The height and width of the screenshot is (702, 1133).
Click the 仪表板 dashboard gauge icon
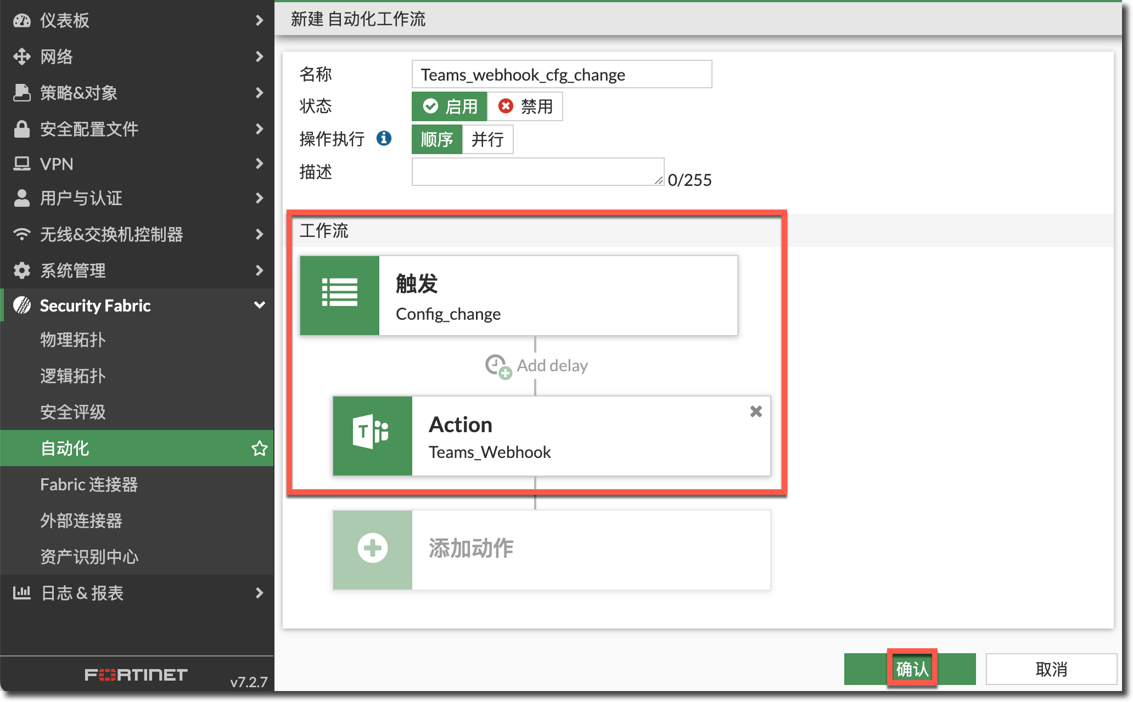22,20
